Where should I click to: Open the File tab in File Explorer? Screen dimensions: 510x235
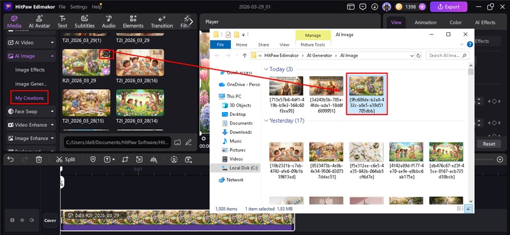pos(220,45)
